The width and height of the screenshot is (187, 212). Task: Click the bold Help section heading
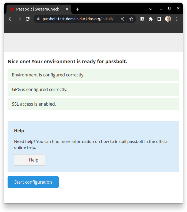tap(19, 131)
